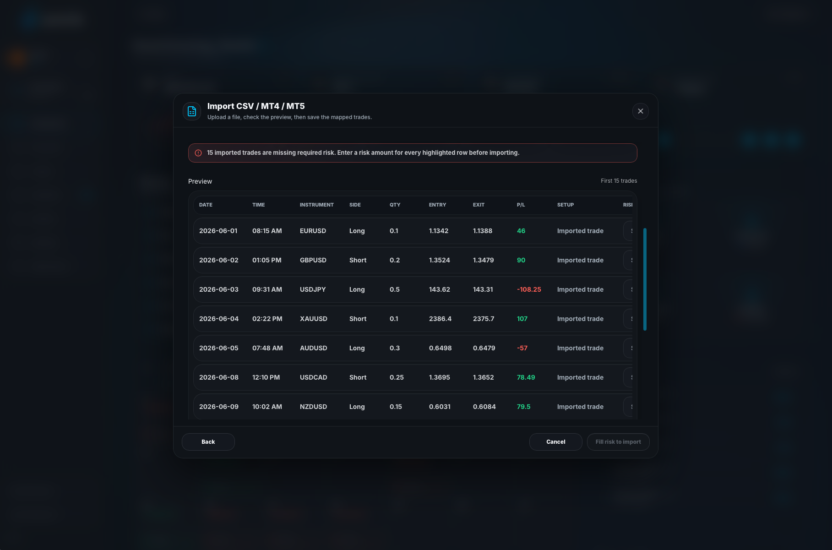Click entry price 2386.4

coord(440,319)
